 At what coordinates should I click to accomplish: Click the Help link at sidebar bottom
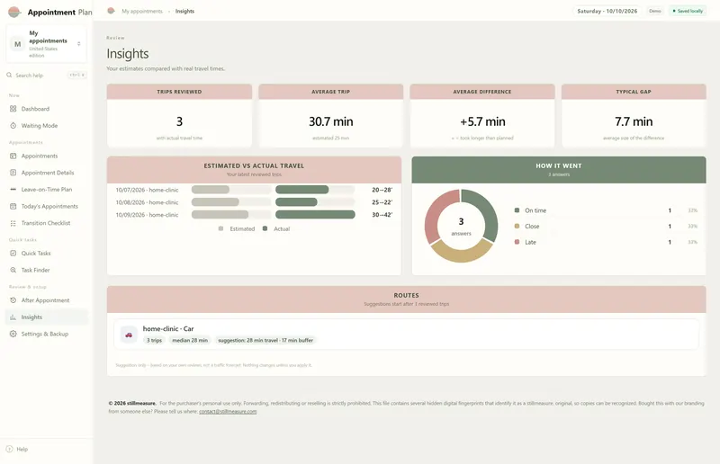coord(22,449)
